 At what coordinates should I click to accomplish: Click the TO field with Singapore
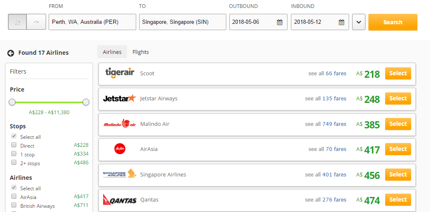183,22
